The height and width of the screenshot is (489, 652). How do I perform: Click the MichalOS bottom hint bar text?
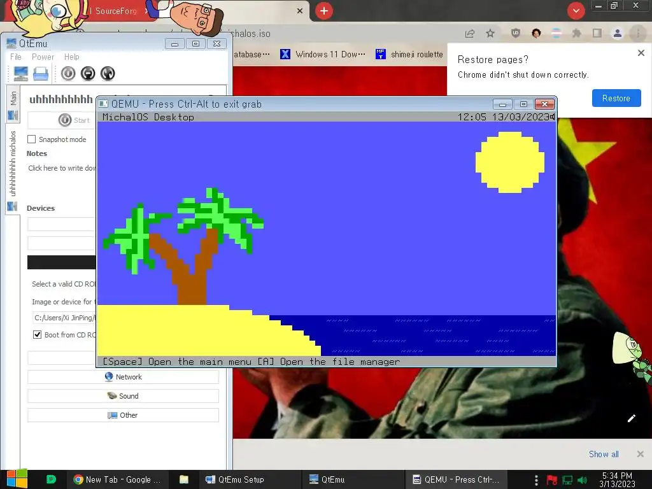tap(251, 362)
